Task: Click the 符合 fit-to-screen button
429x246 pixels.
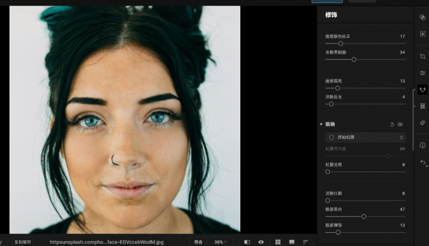Action: pos(198,242)
